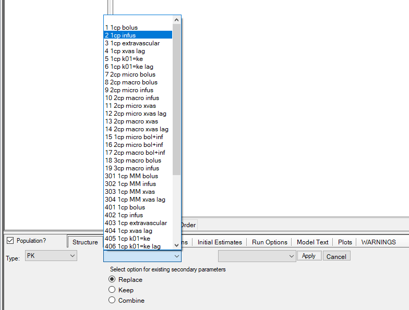Choose '404 1cp xvas lag' model

(138, 230)
